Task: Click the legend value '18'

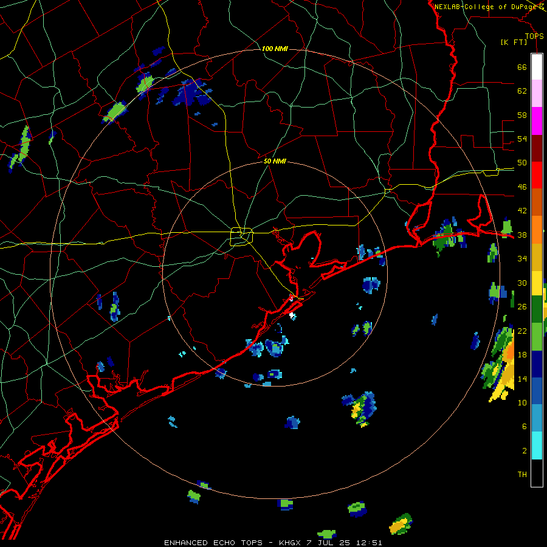Action: [522, 355]
